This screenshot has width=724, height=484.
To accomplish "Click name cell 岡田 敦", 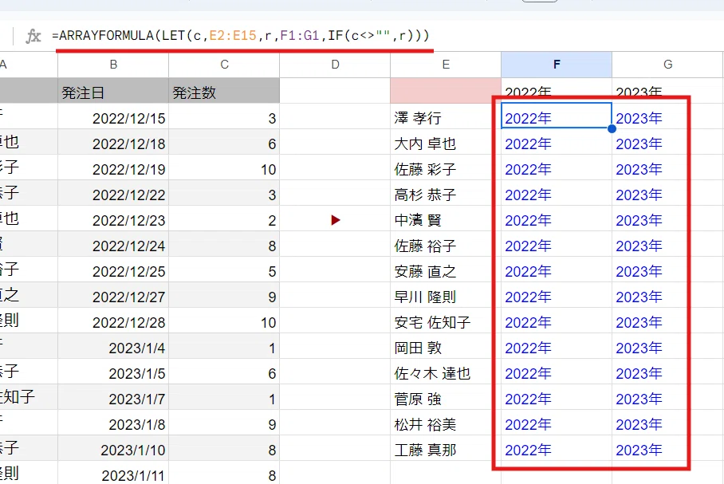I will click(446, 346).
